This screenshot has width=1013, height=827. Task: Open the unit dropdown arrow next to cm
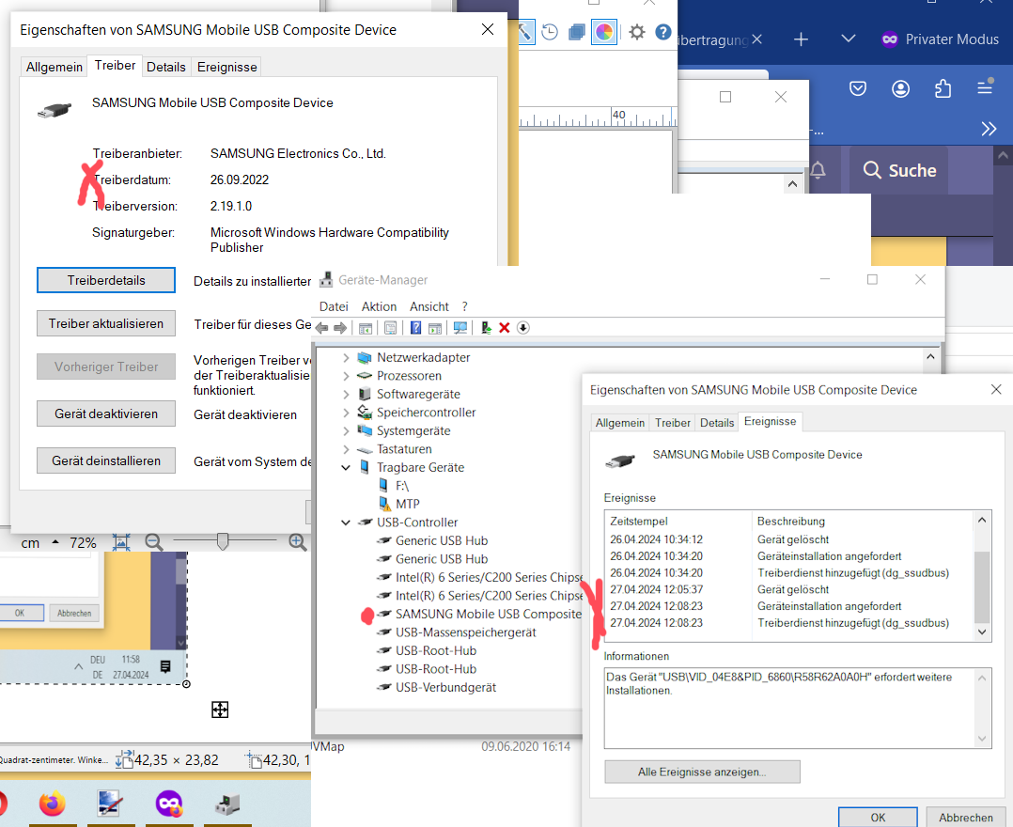tap(55, 543)
